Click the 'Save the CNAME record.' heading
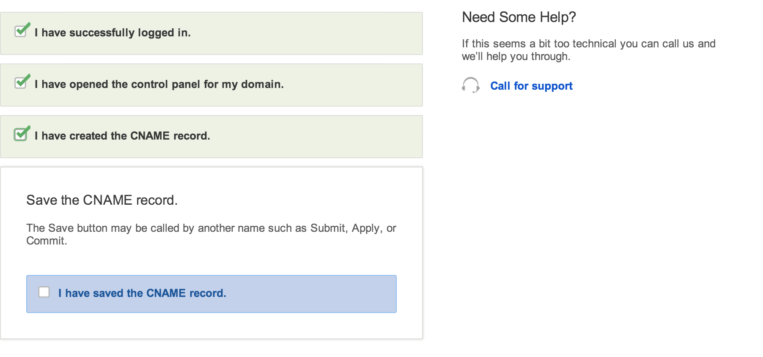 [102, 200]
